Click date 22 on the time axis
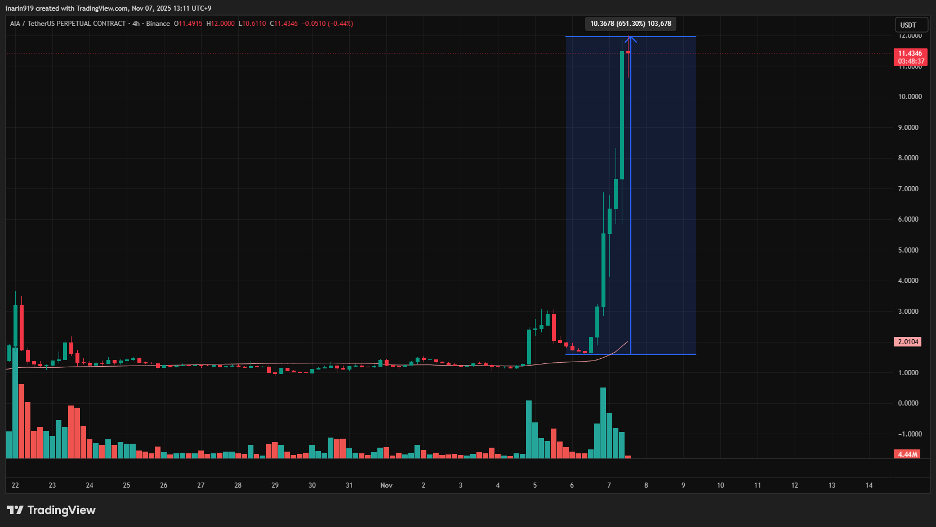Image resolution: width=936 pixels, height=527 pixels. [15, 485]
